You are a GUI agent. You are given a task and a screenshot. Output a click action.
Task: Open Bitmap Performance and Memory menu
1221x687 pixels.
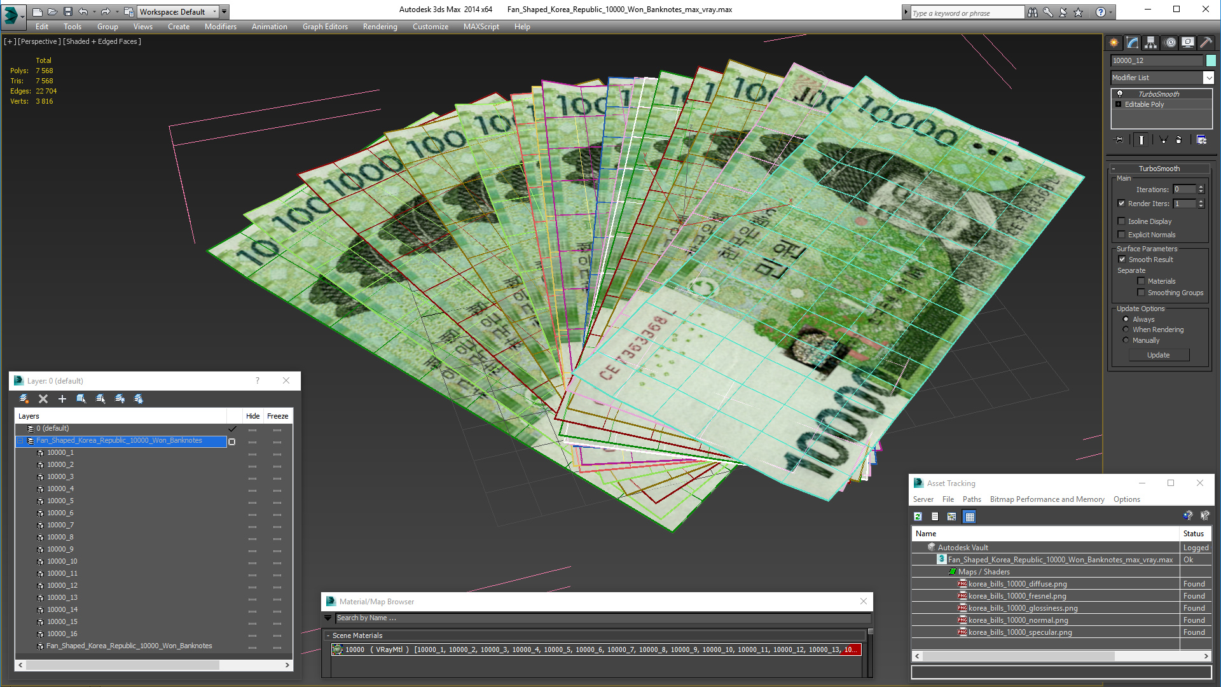tap(1047, 499)
